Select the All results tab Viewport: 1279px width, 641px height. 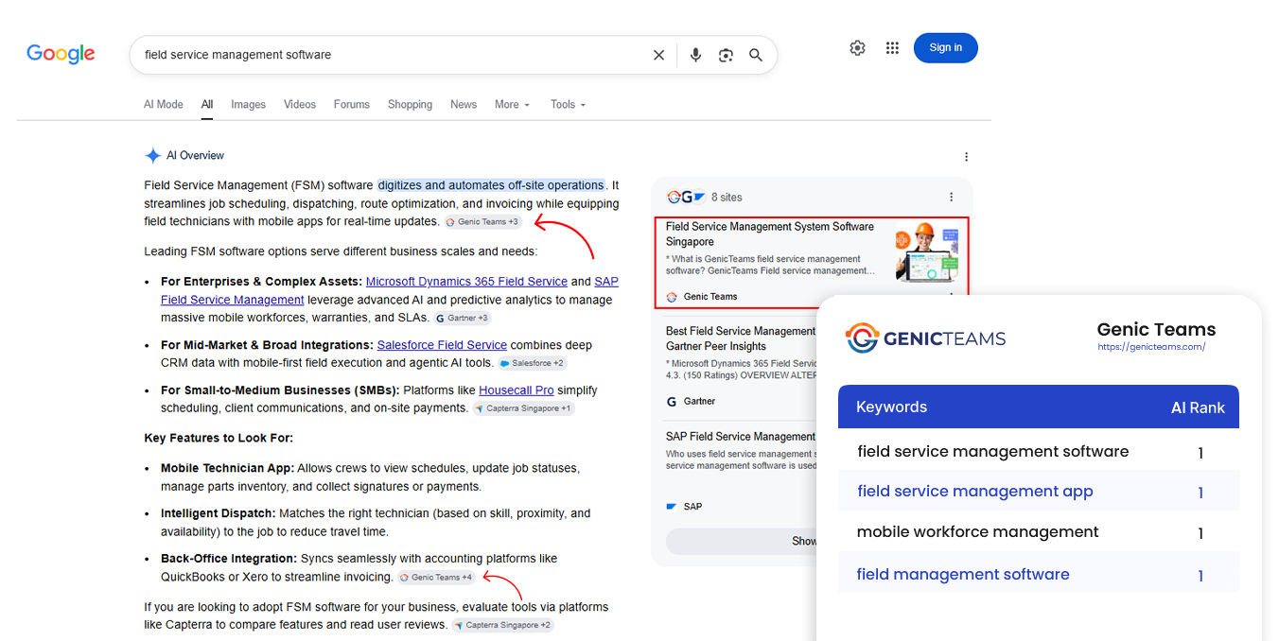(207, 105)
